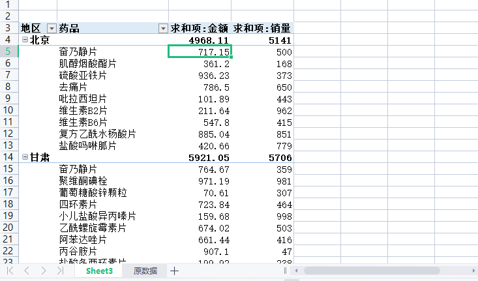The image size is (478, 281).
Task: Add a new sheet with plus icon
Action: coord(174,271)
